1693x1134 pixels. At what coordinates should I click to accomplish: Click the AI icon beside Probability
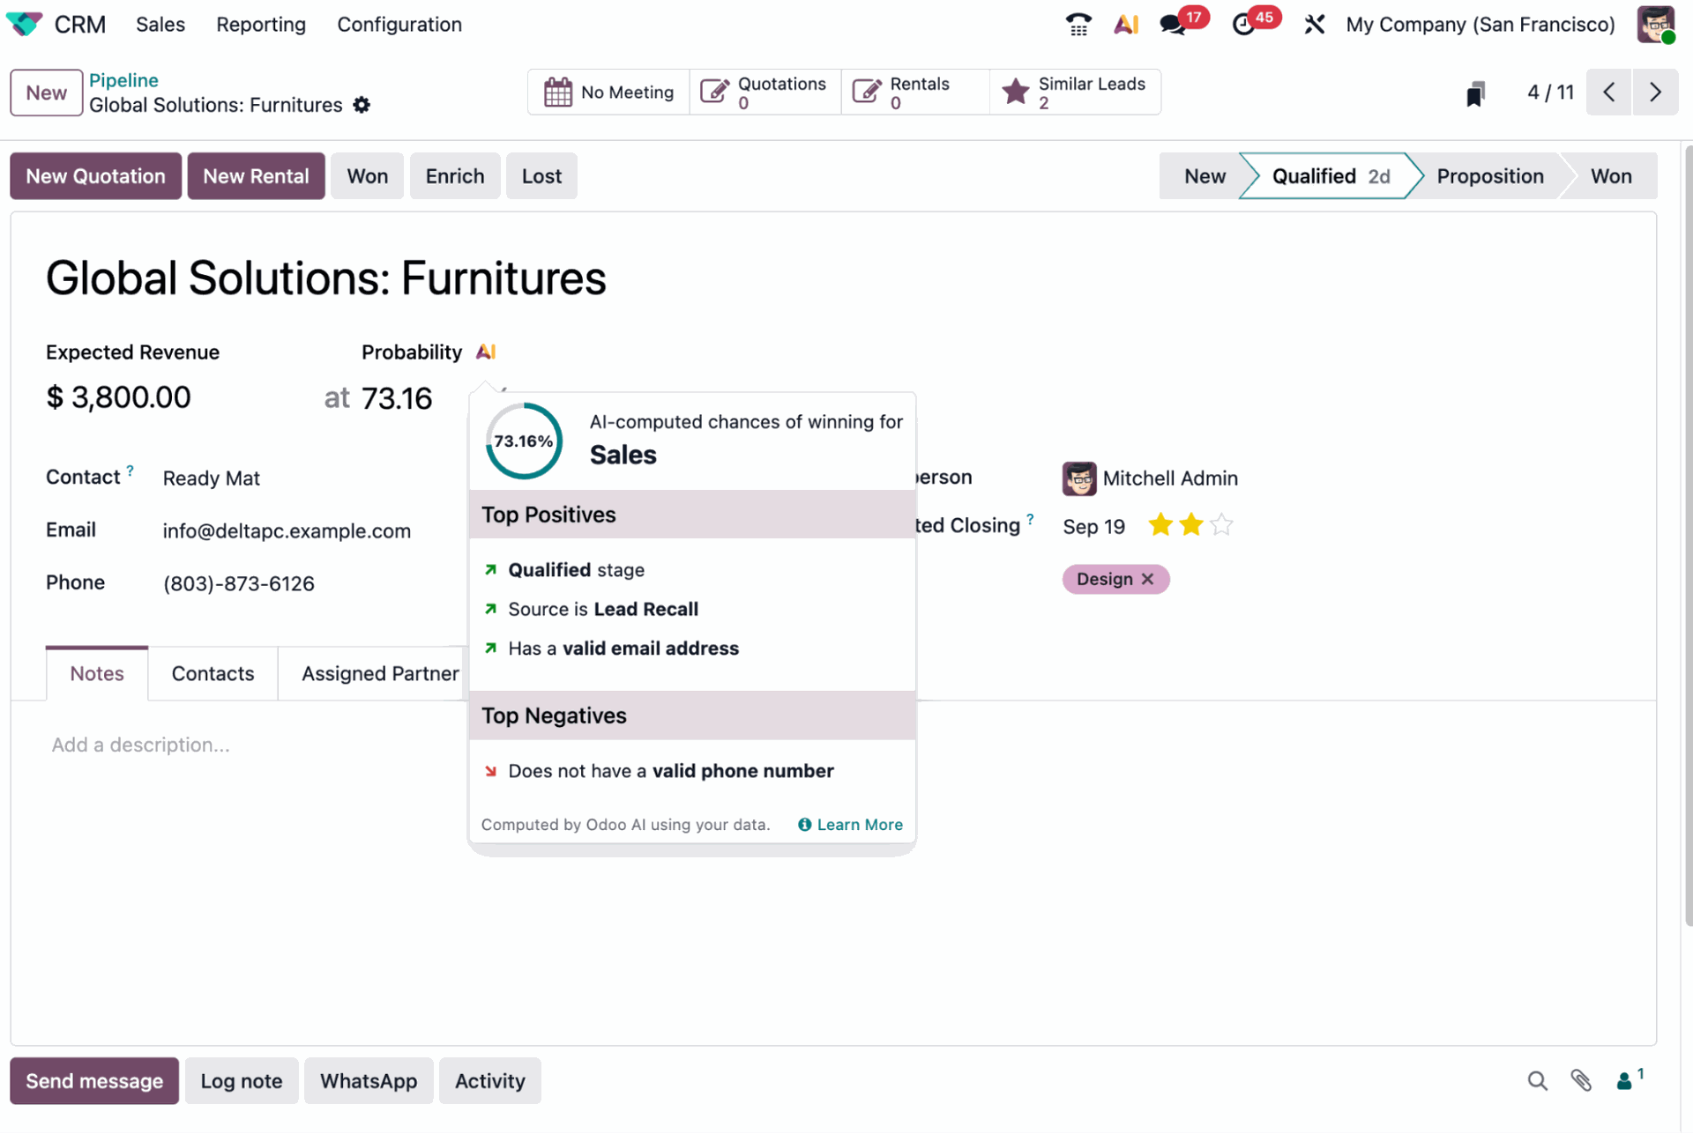coord(486,352)
